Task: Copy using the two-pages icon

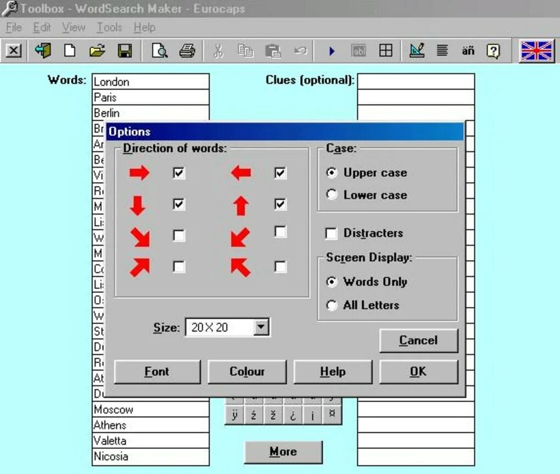Action: point(245,50)
